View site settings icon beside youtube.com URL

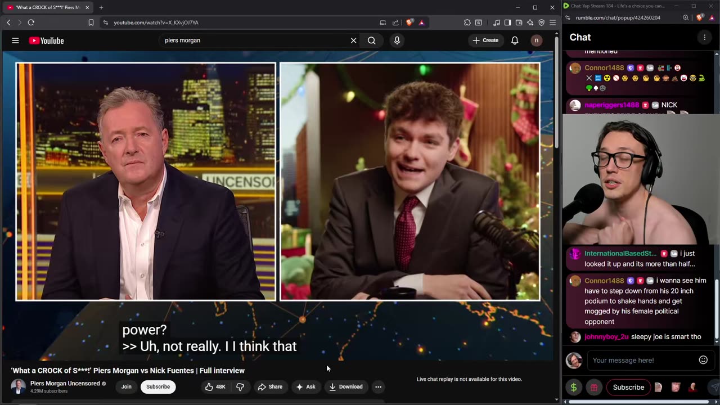click(x=105, y=22)
